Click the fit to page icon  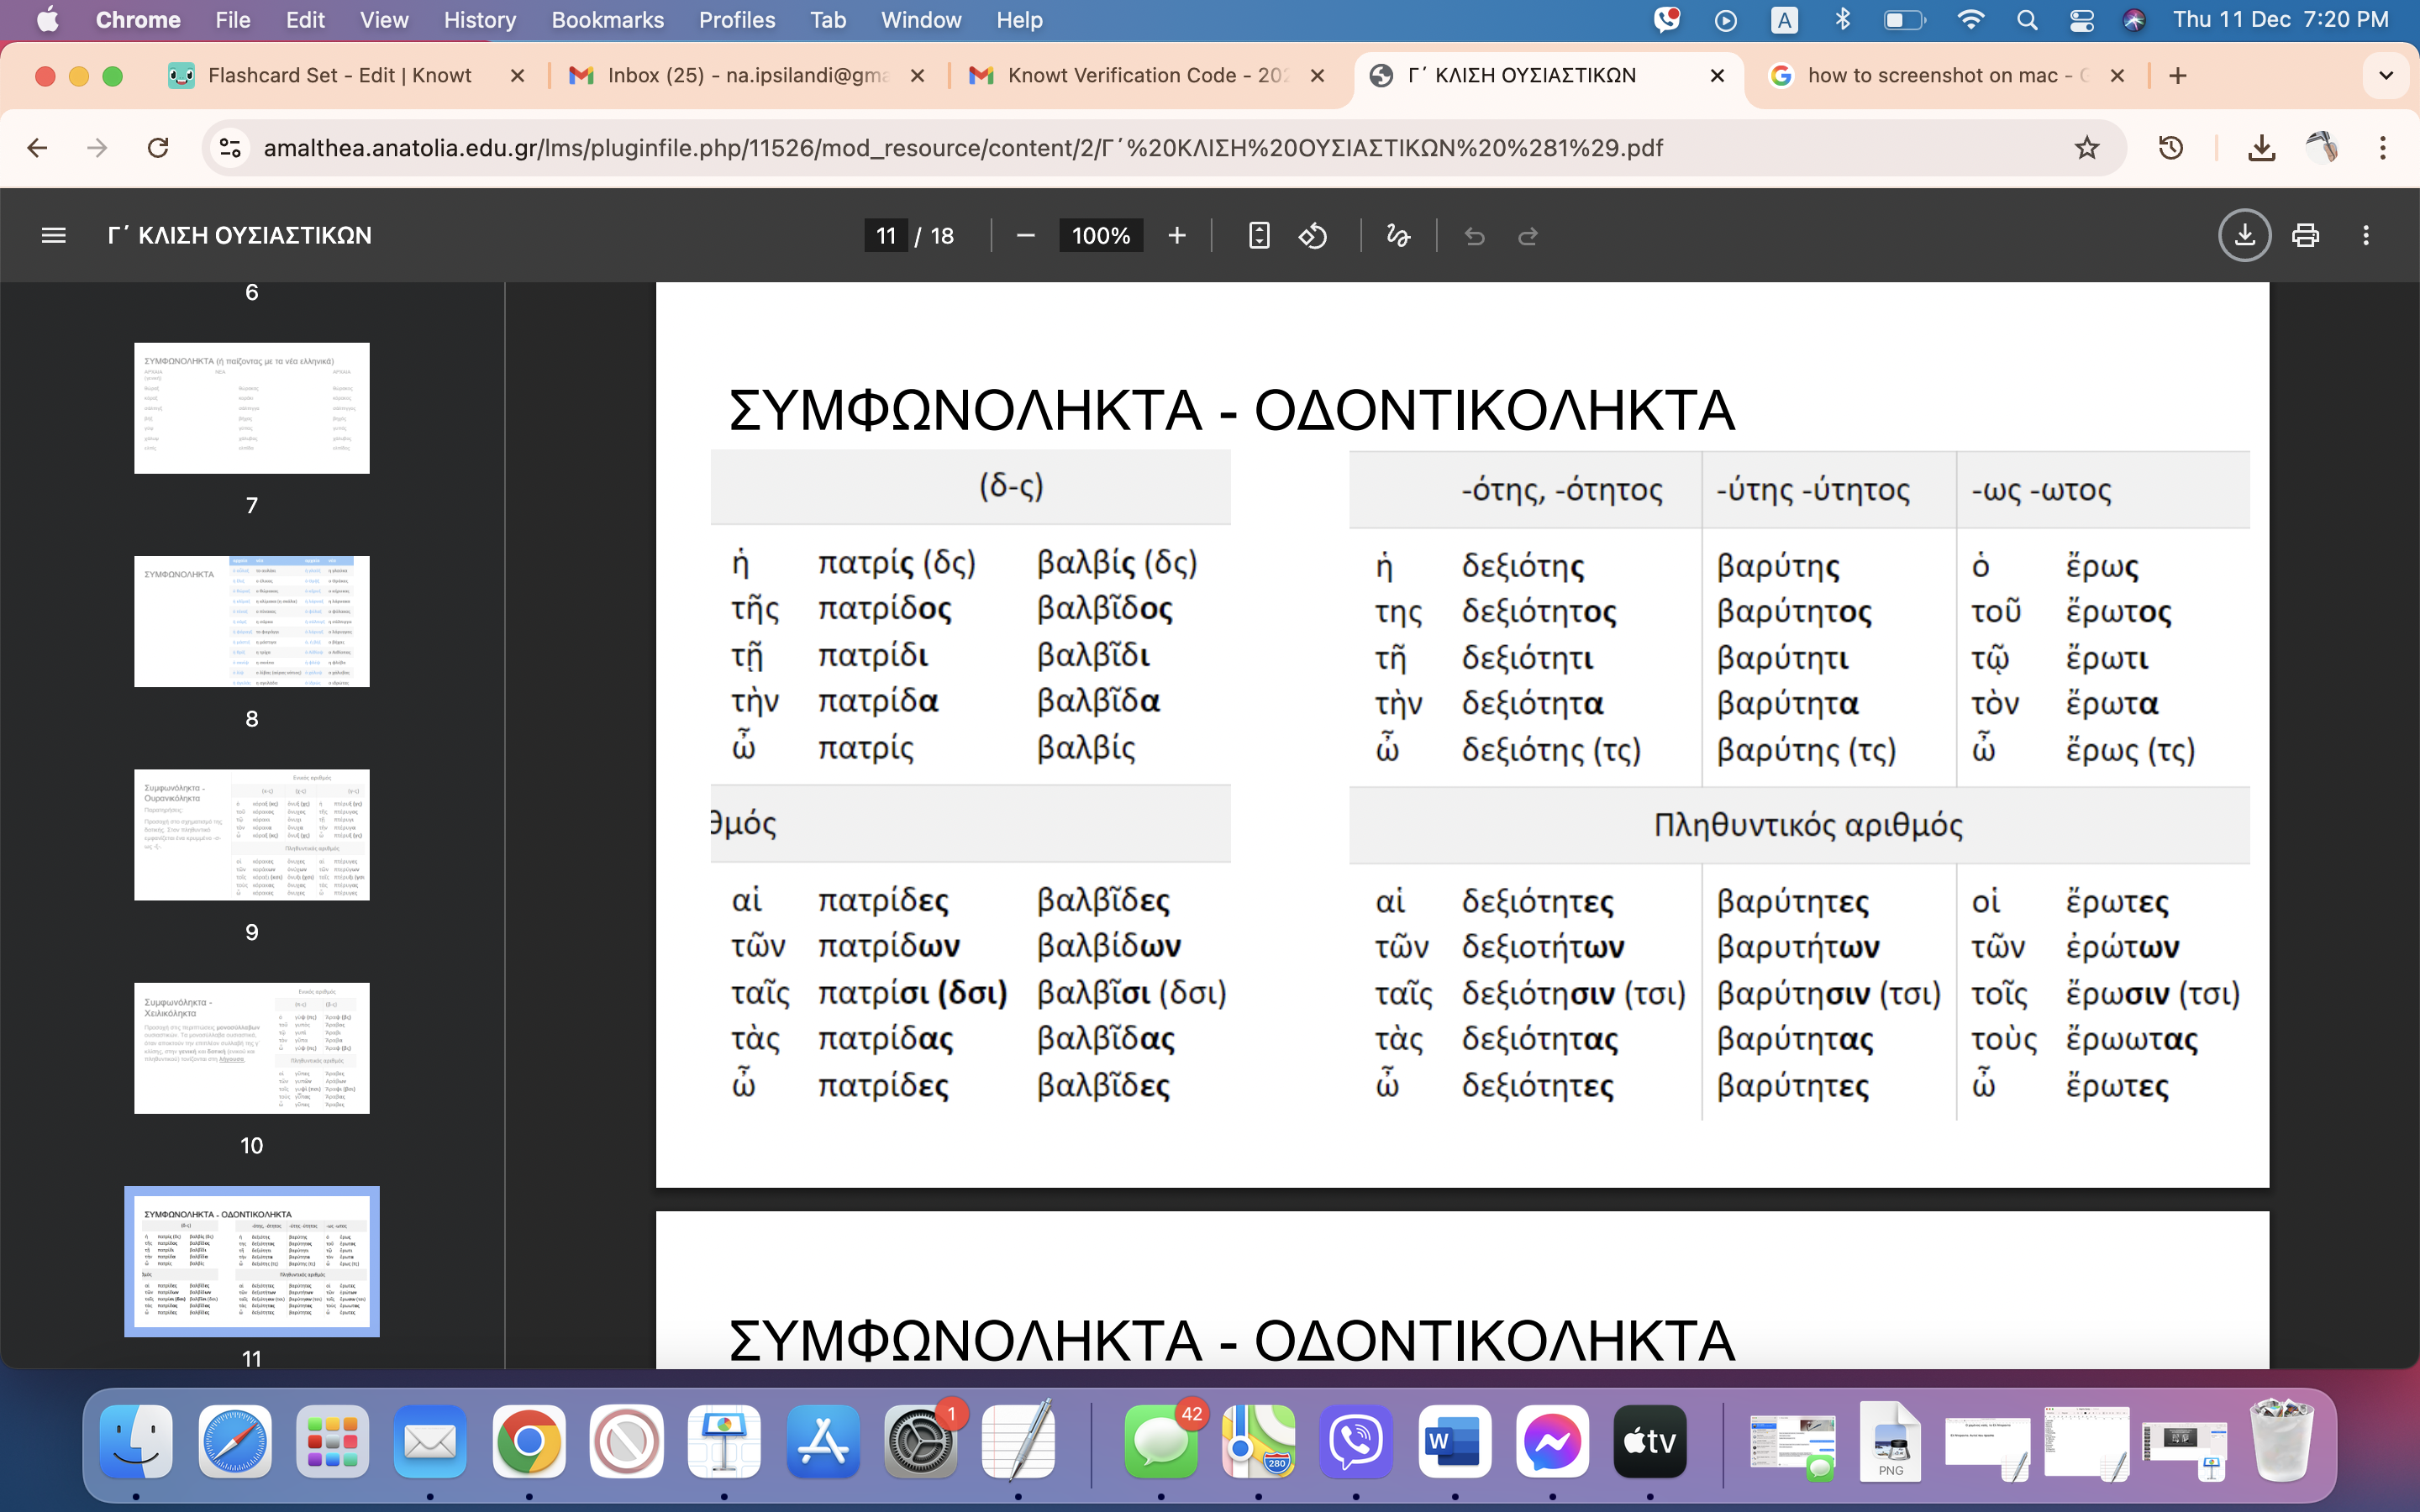pos(1259,236)
